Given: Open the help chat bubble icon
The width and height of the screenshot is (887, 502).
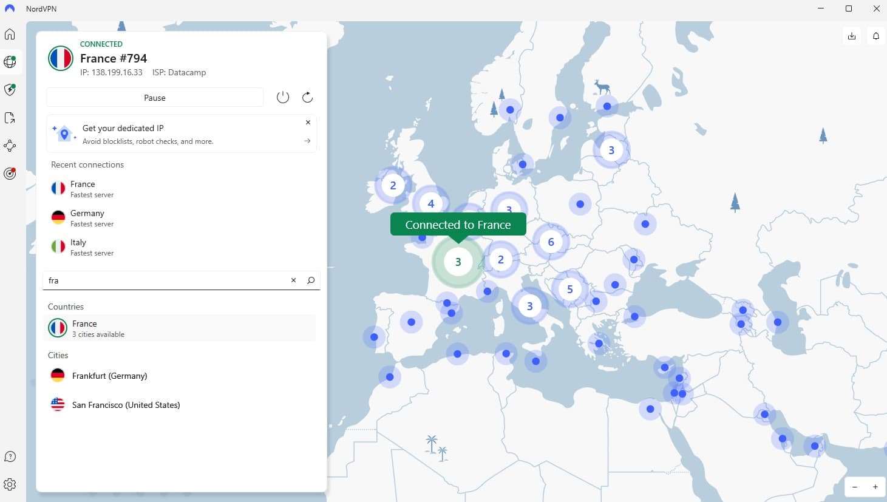Looking at the screenshot, I should pos(10,456).
